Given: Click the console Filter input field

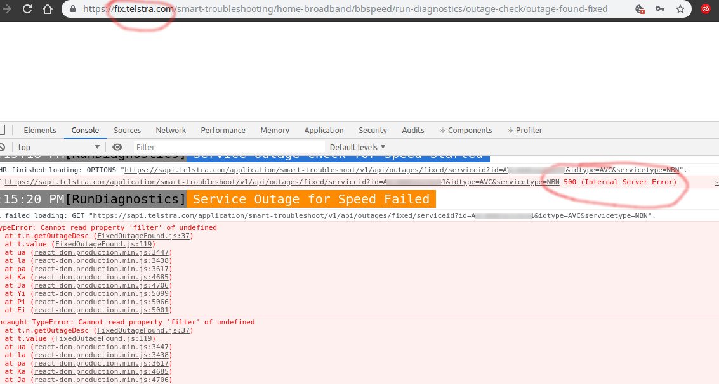Looking at the screenshot, I should (x=228, y=147).
